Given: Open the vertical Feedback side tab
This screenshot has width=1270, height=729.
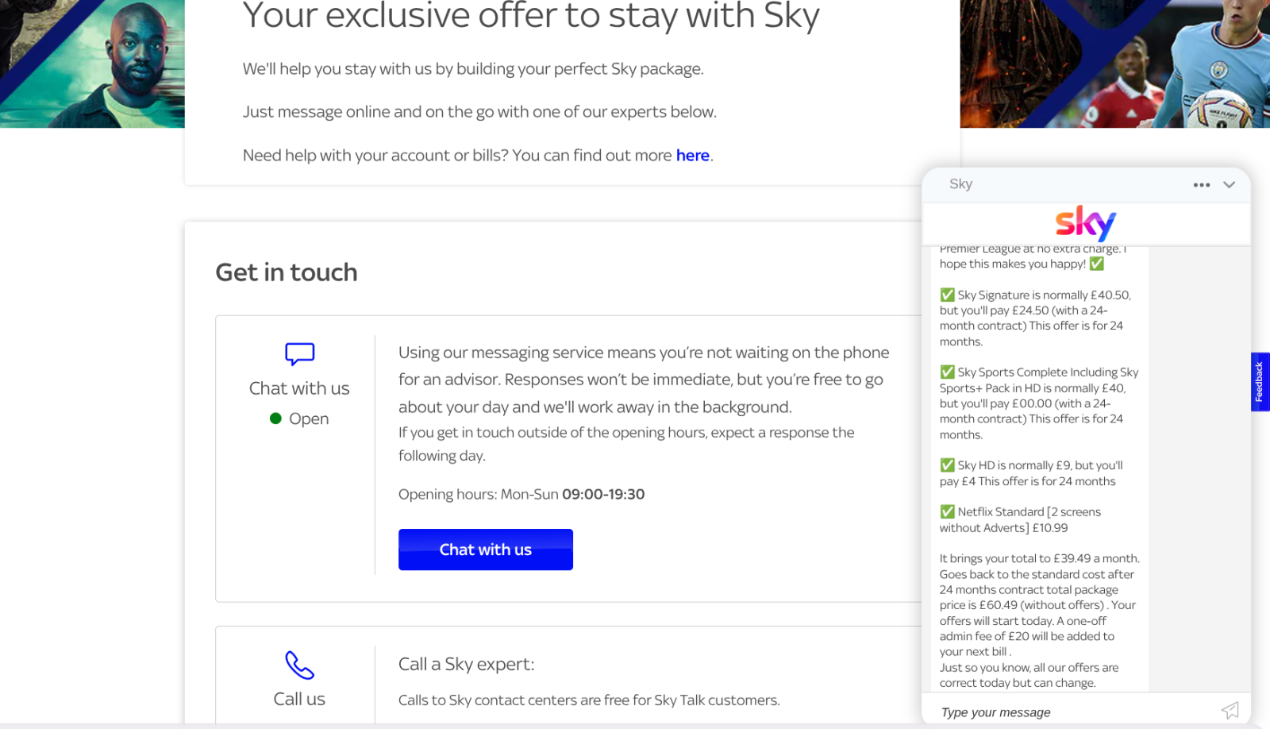Looking at the screenshot, I should (x=1260, y=382).
